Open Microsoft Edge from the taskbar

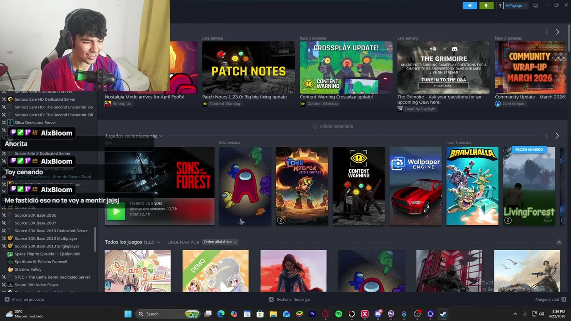point(221,314)
